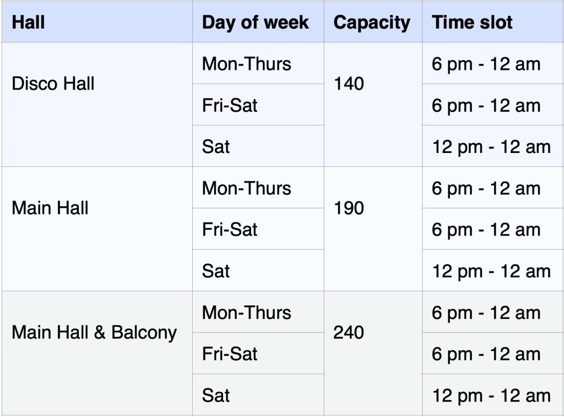Select the capacity value 140

tap(349, 84)
